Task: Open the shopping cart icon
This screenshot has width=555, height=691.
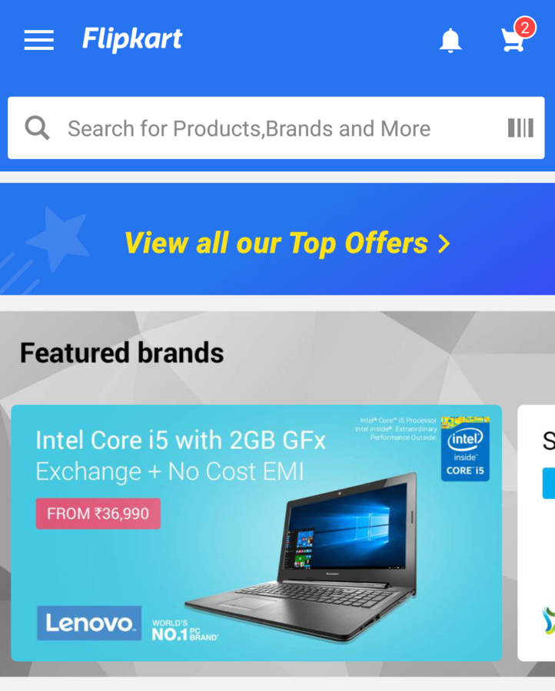Action: (x=513, y=40)
